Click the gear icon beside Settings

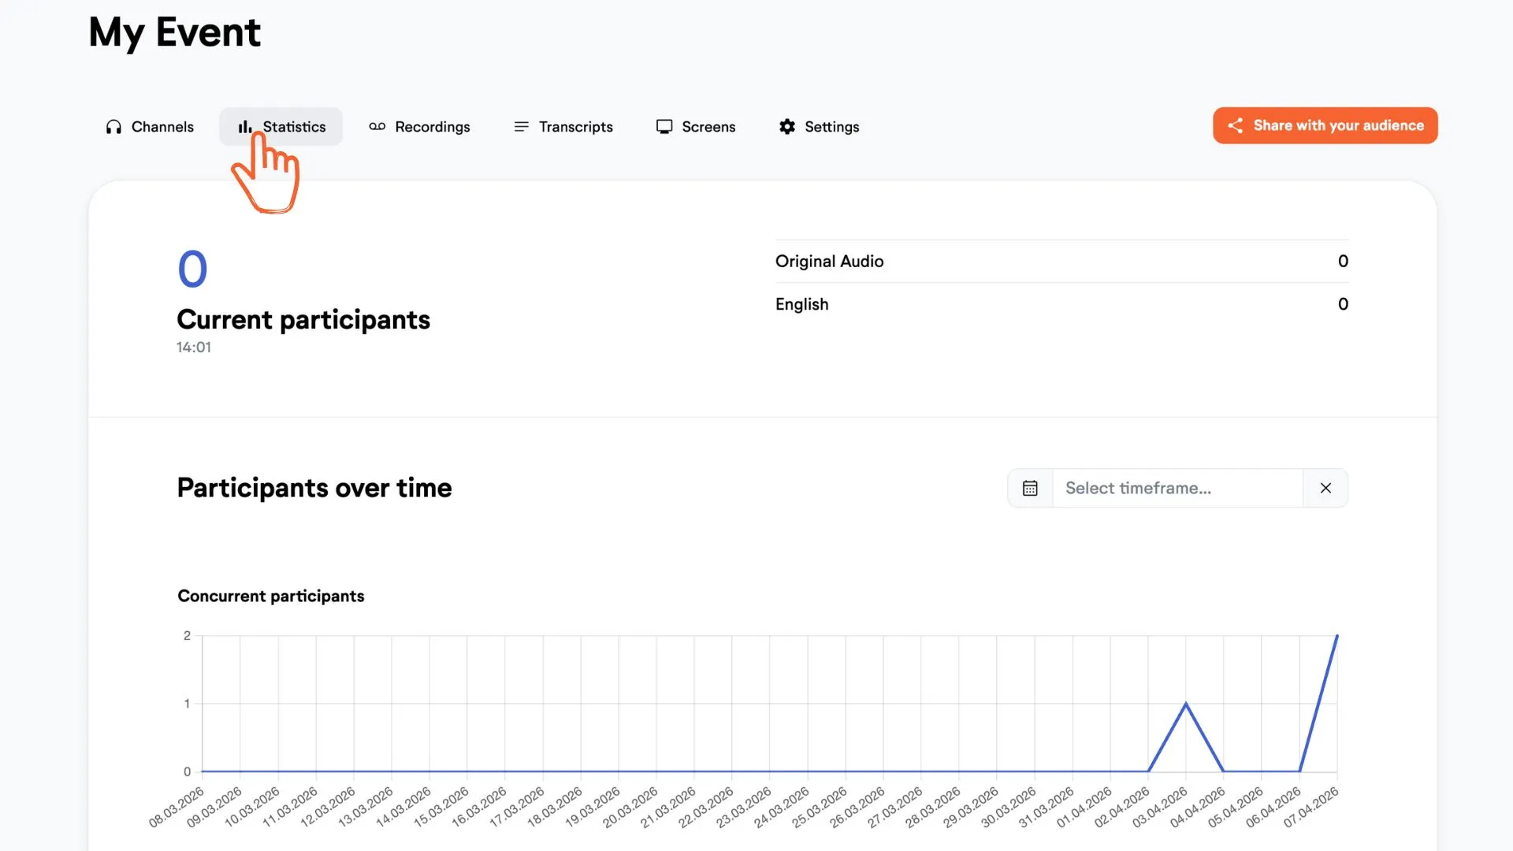(787, 127)
